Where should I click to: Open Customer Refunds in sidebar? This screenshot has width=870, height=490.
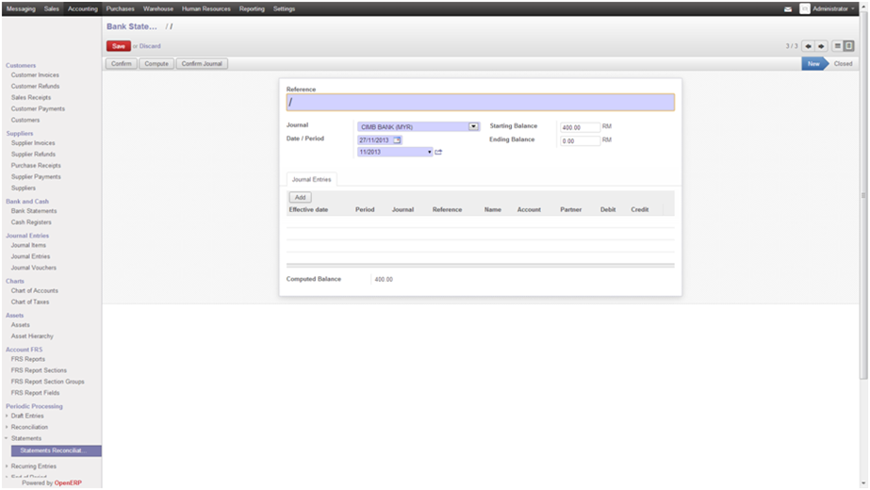tap(35, 87)
